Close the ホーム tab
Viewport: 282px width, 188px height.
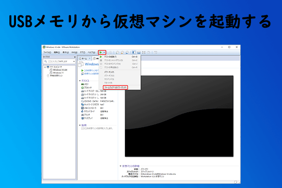coord(90,59)
